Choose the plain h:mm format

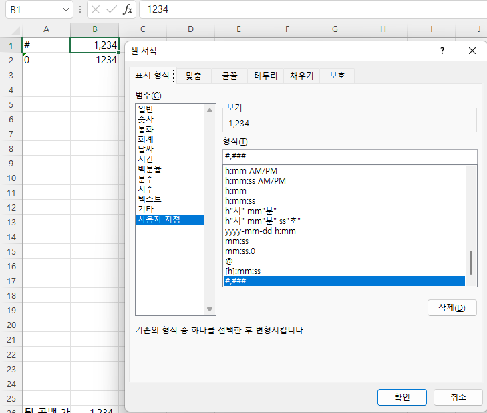(344, 191)
